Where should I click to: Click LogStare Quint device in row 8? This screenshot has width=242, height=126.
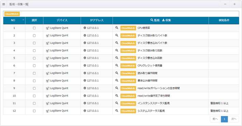(x=59, y=81)
